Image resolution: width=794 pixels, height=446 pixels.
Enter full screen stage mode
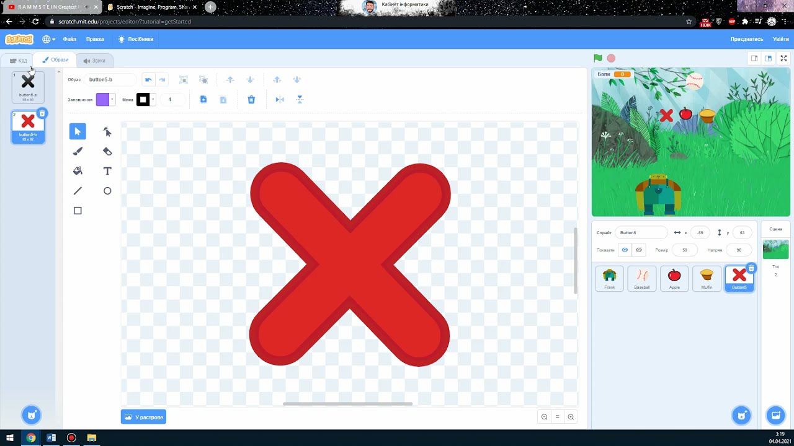point(783,58)
